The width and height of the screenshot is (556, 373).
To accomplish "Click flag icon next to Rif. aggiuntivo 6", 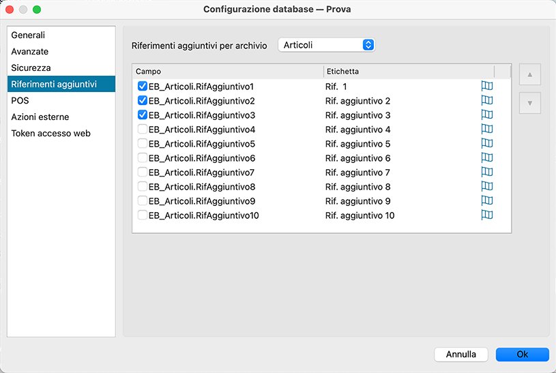I will tap(486, 158).
